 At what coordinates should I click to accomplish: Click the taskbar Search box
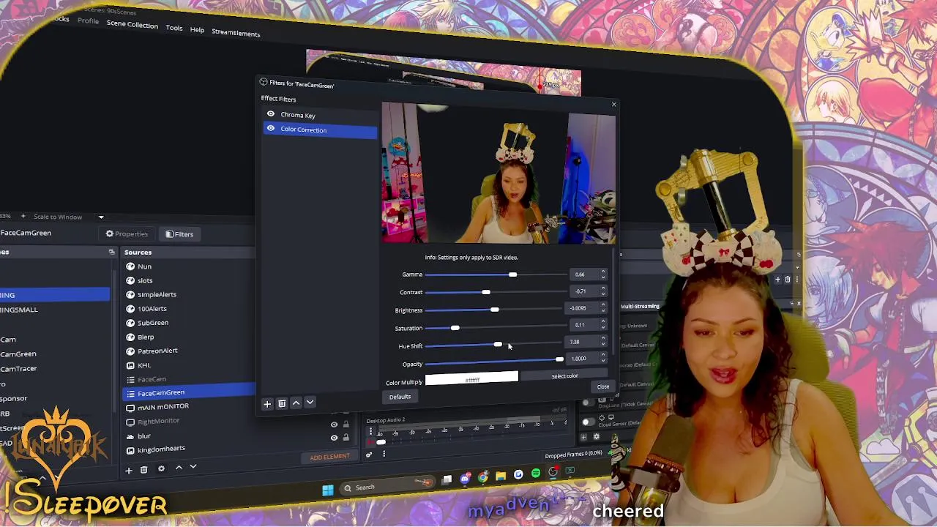coord(387,486)
